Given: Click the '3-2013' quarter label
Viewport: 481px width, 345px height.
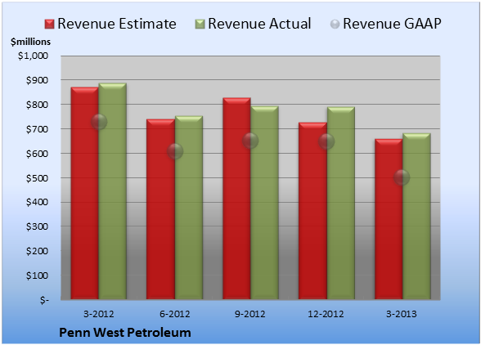Looking at the screenshot, I should pyautogui.click(x=402, y=314).
